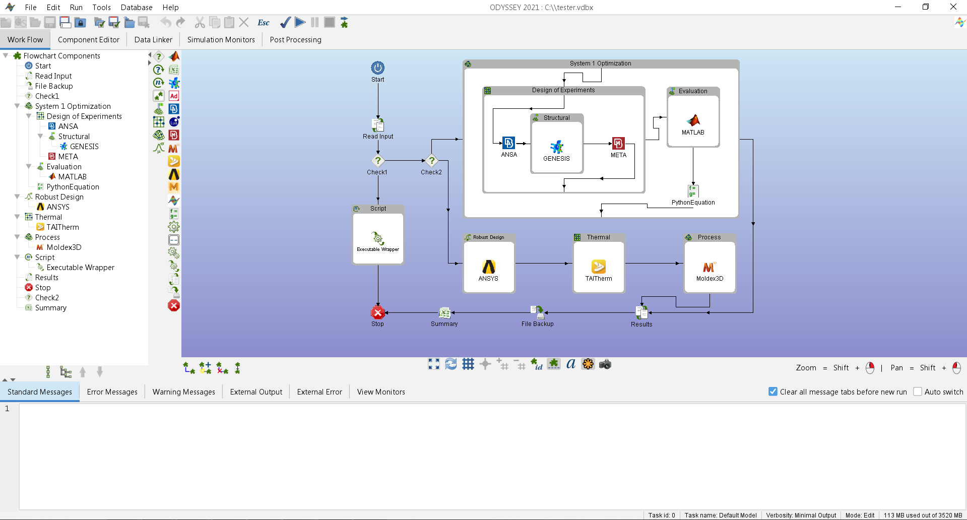Select PythonEquation in the component tree
The height and width of the screenshot is (520, 967).
click(73, 187)
